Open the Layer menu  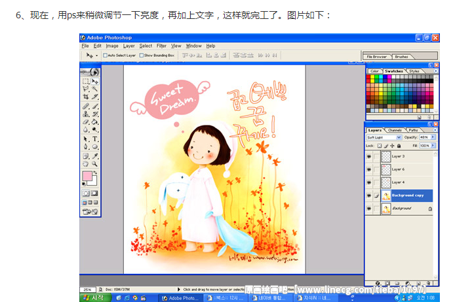(129, 46)
